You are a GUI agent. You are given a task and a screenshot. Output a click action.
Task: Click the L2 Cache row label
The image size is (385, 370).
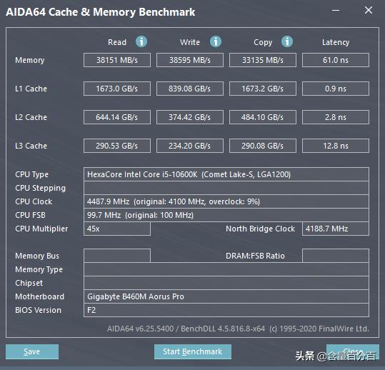[x=31, y=117]
